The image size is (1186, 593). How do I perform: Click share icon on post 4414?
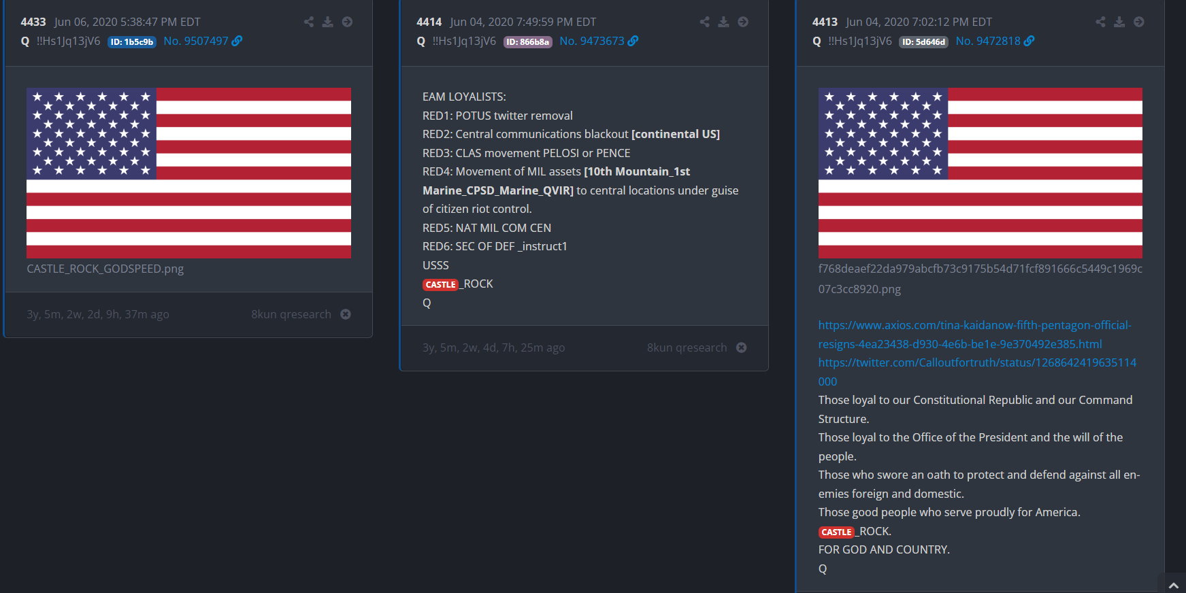click(x=705, y=22)
